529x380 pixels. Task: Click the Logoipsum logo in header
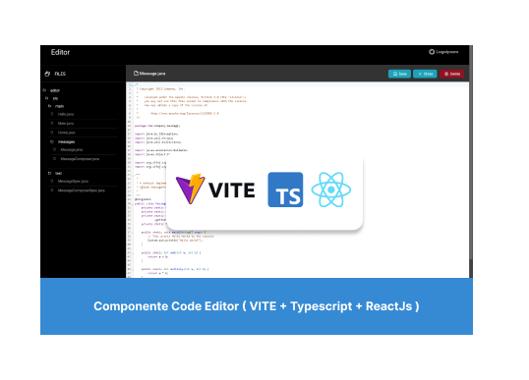(x=443, y=52)
